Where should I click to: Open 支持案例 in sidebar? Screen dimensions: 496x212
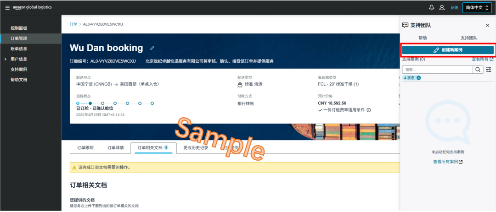tap(19, 70)
